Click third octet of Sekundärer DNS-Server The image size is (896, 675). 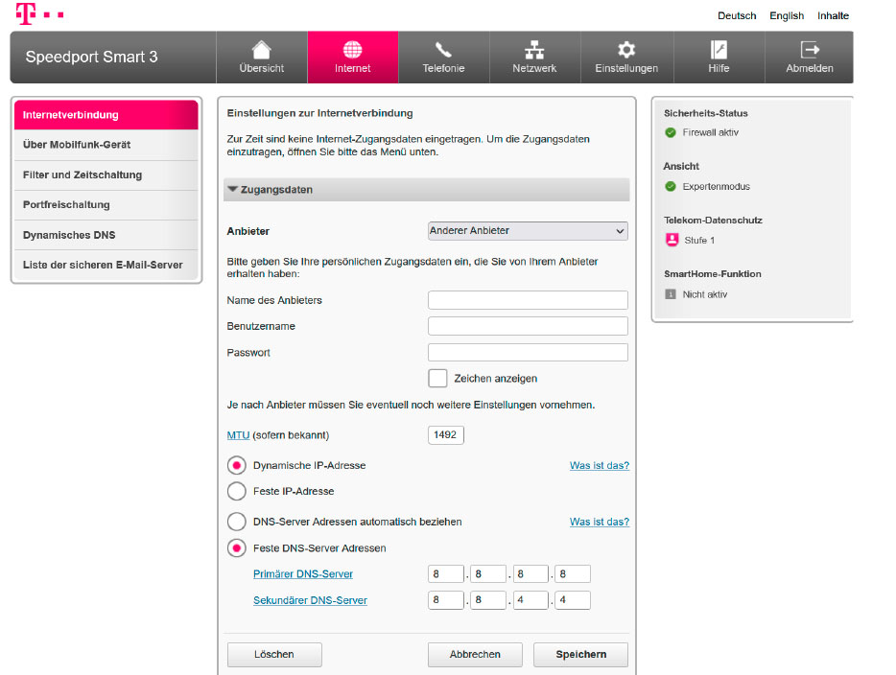(x=531, y=600)
